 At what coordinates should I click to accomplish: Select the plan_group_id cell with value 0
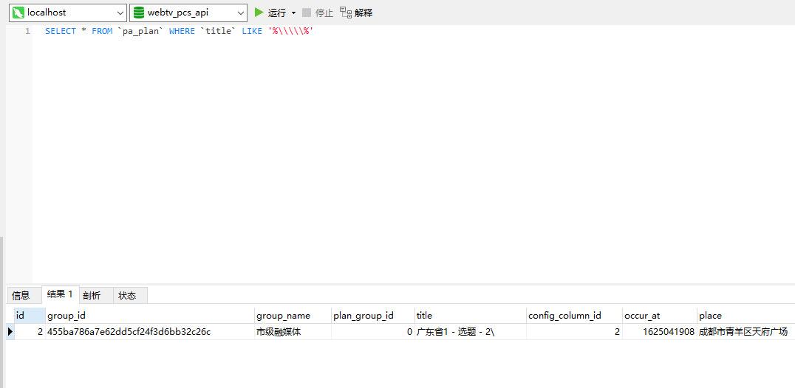click(x=373, y=332)
